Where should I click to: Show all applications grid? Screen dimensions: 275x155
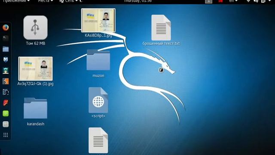6,135
